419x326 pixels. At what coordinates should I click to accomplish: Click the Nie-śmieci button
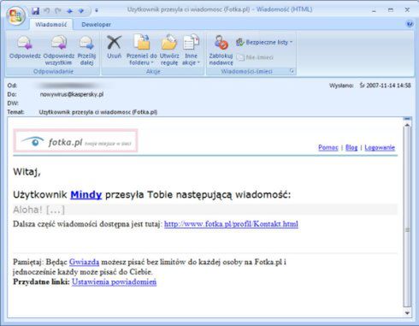(x=255, y=57)
